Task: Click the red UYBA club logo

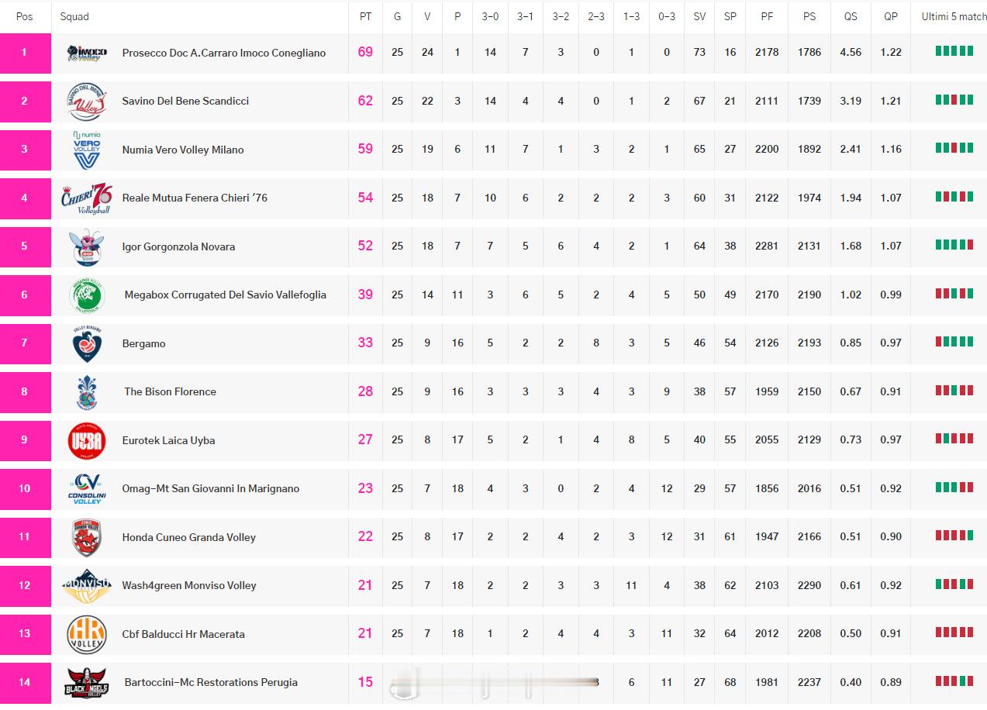Action: click(87, 440)
